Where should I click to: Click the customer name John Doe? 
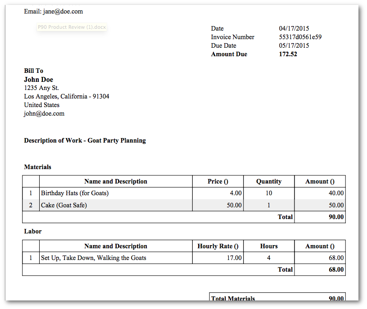click(38, 80)
